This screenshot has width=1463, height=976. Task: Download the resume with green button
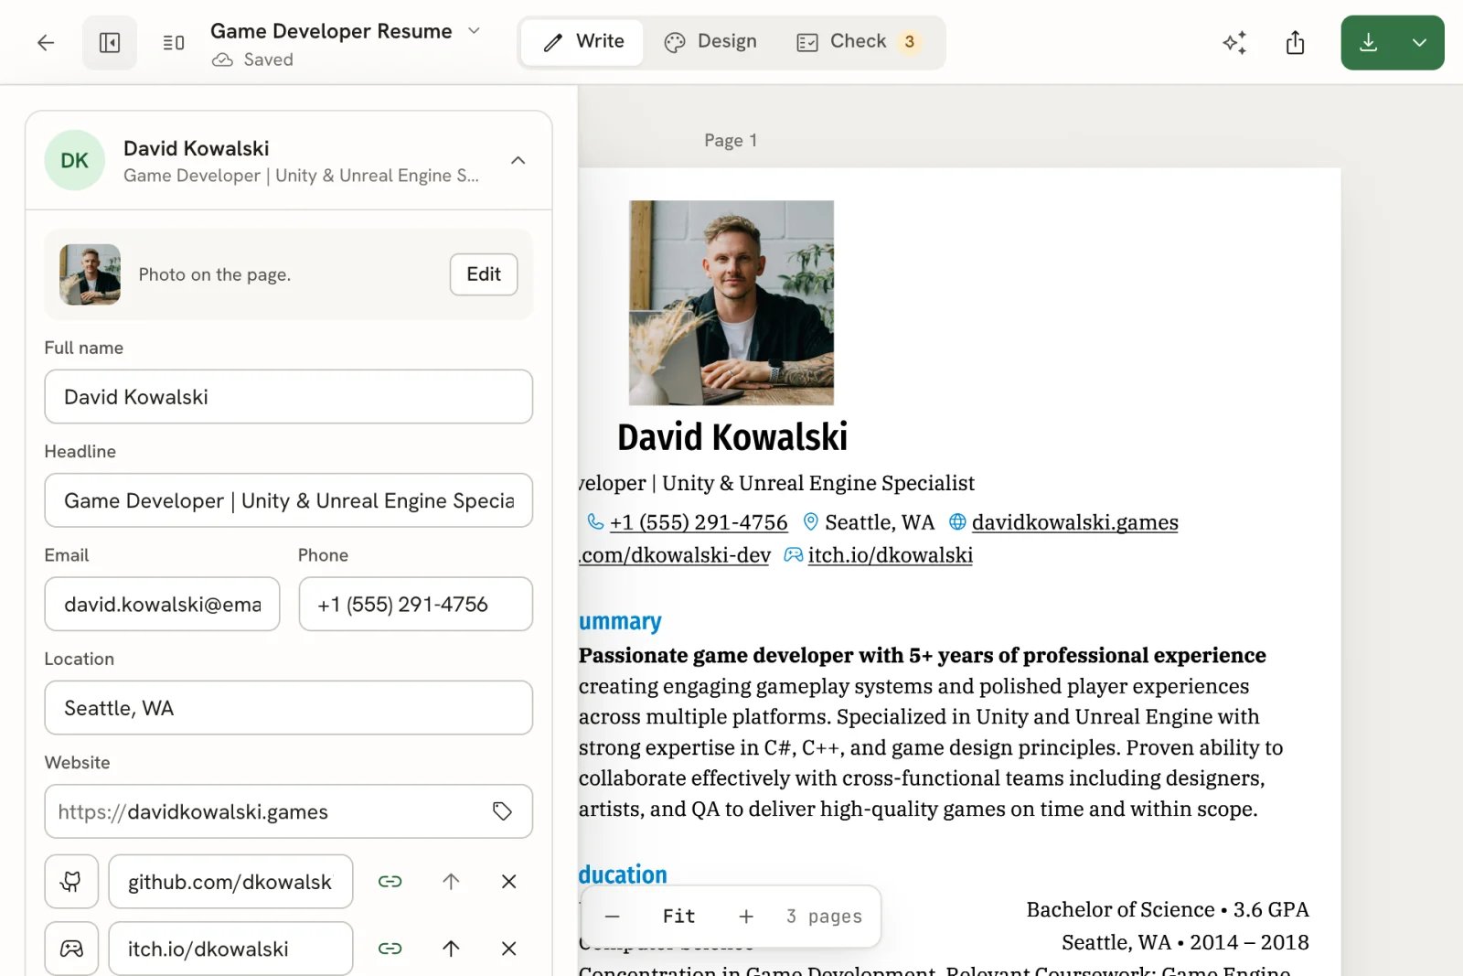click(1368, 42)
